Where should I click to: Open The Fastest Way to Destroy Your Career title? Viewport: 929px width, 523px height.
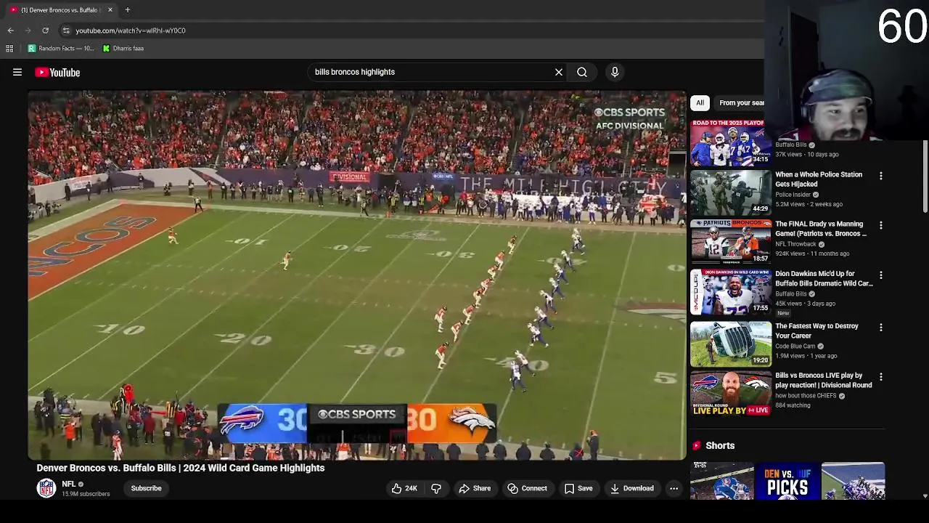[817, 331]
